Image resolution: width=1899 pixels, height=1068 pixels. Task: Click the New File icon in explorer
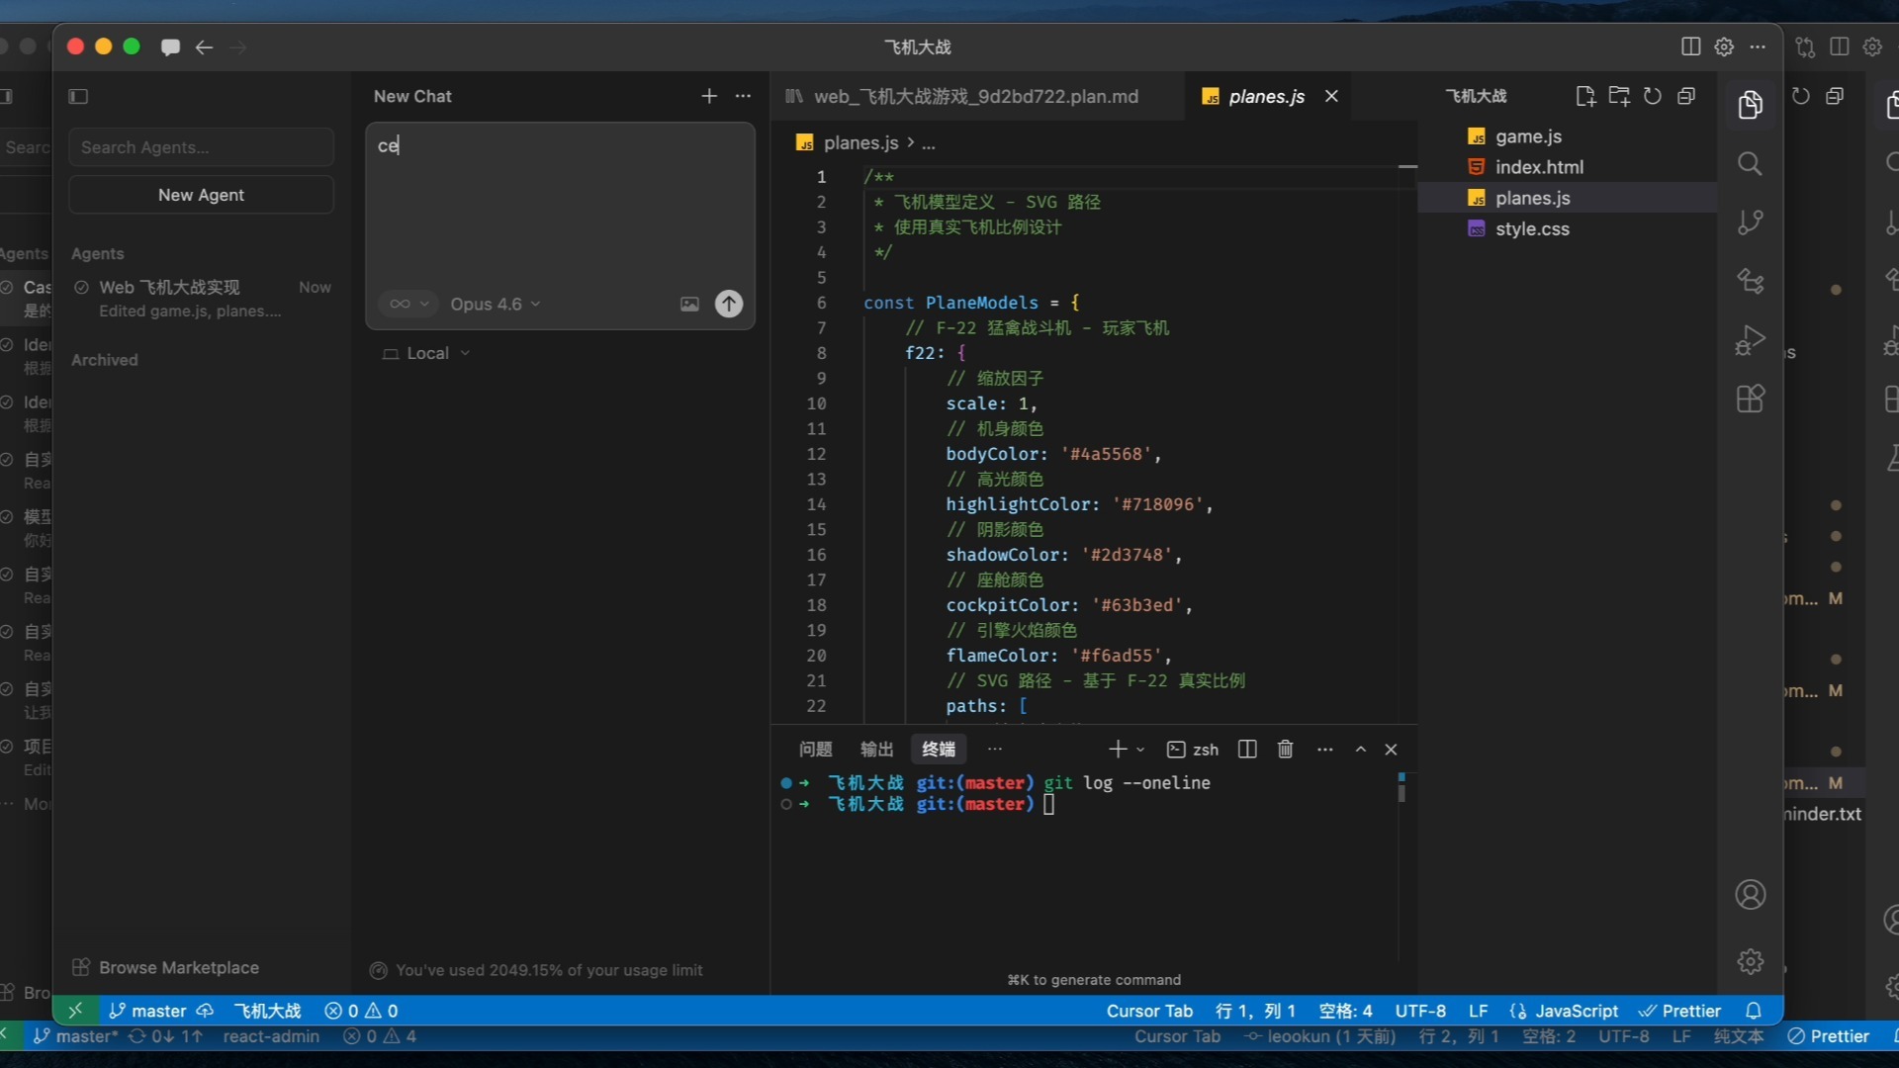pyautogui.click(x=1585, y=96)
